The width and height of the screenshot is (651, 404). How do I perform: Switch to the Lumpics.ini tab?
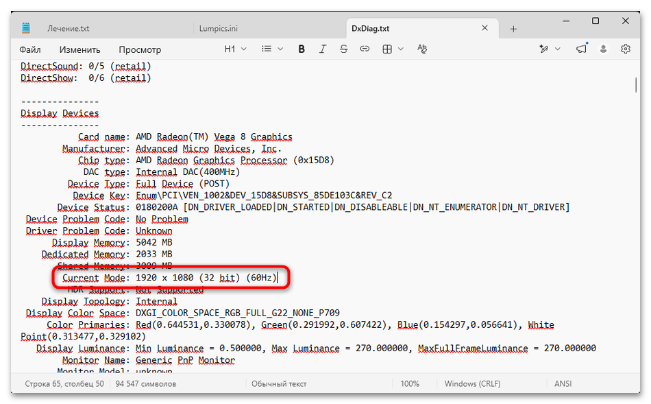coord(219,29)
